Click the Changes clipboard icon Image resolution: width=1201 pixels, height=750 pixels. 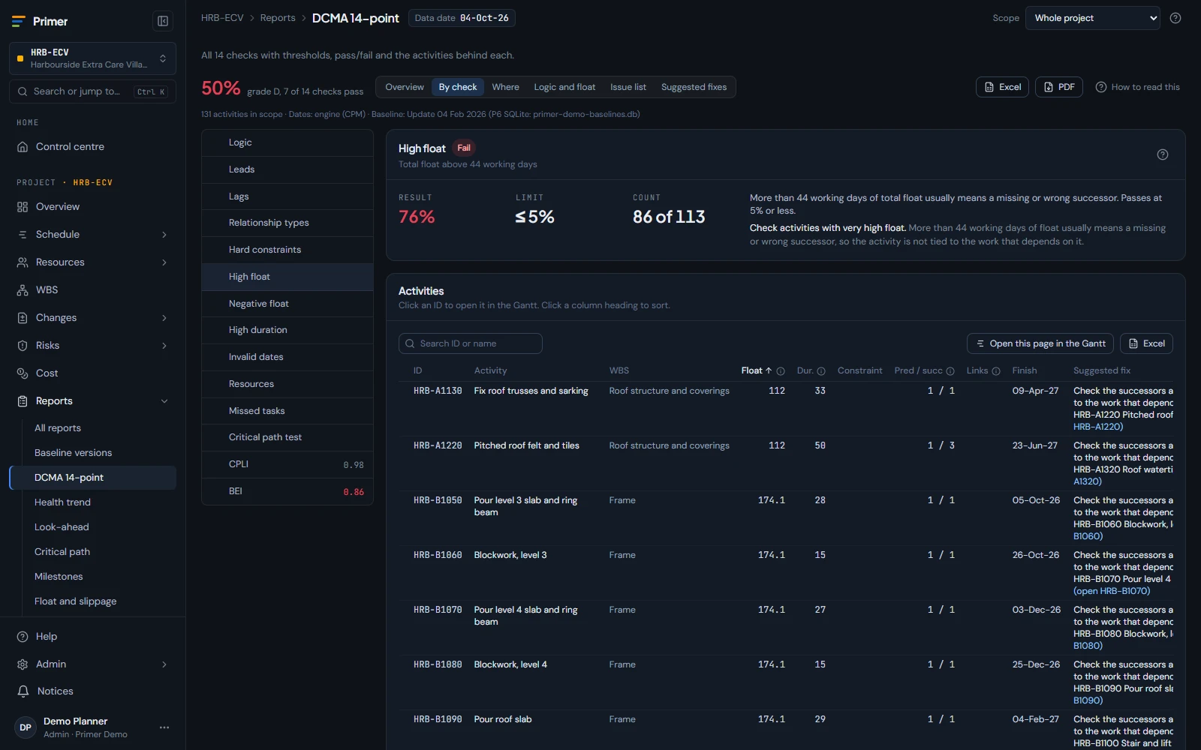coord(23,318)
